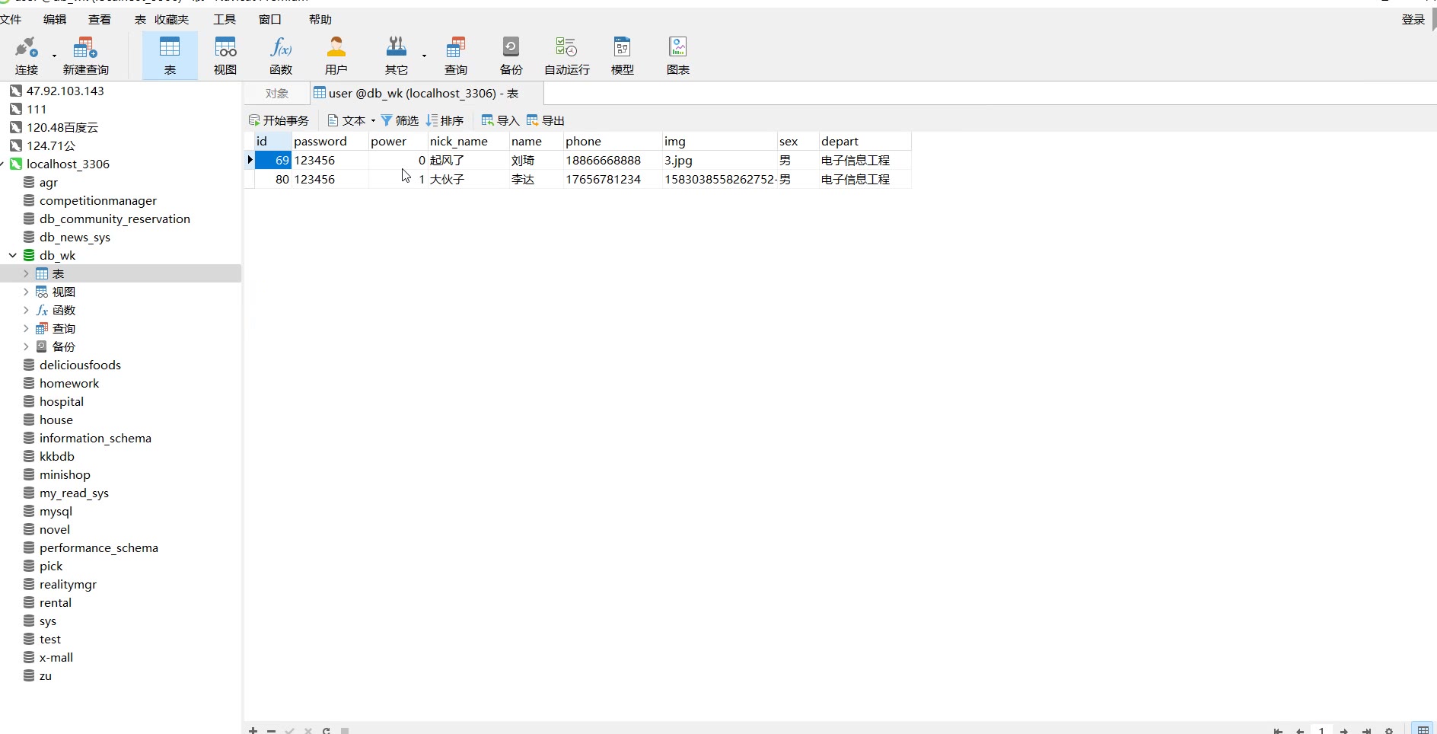Viewport: 1437px width, 734px height.
Task: Expand the 视图 node under db_wk
Action: (26, 292)
